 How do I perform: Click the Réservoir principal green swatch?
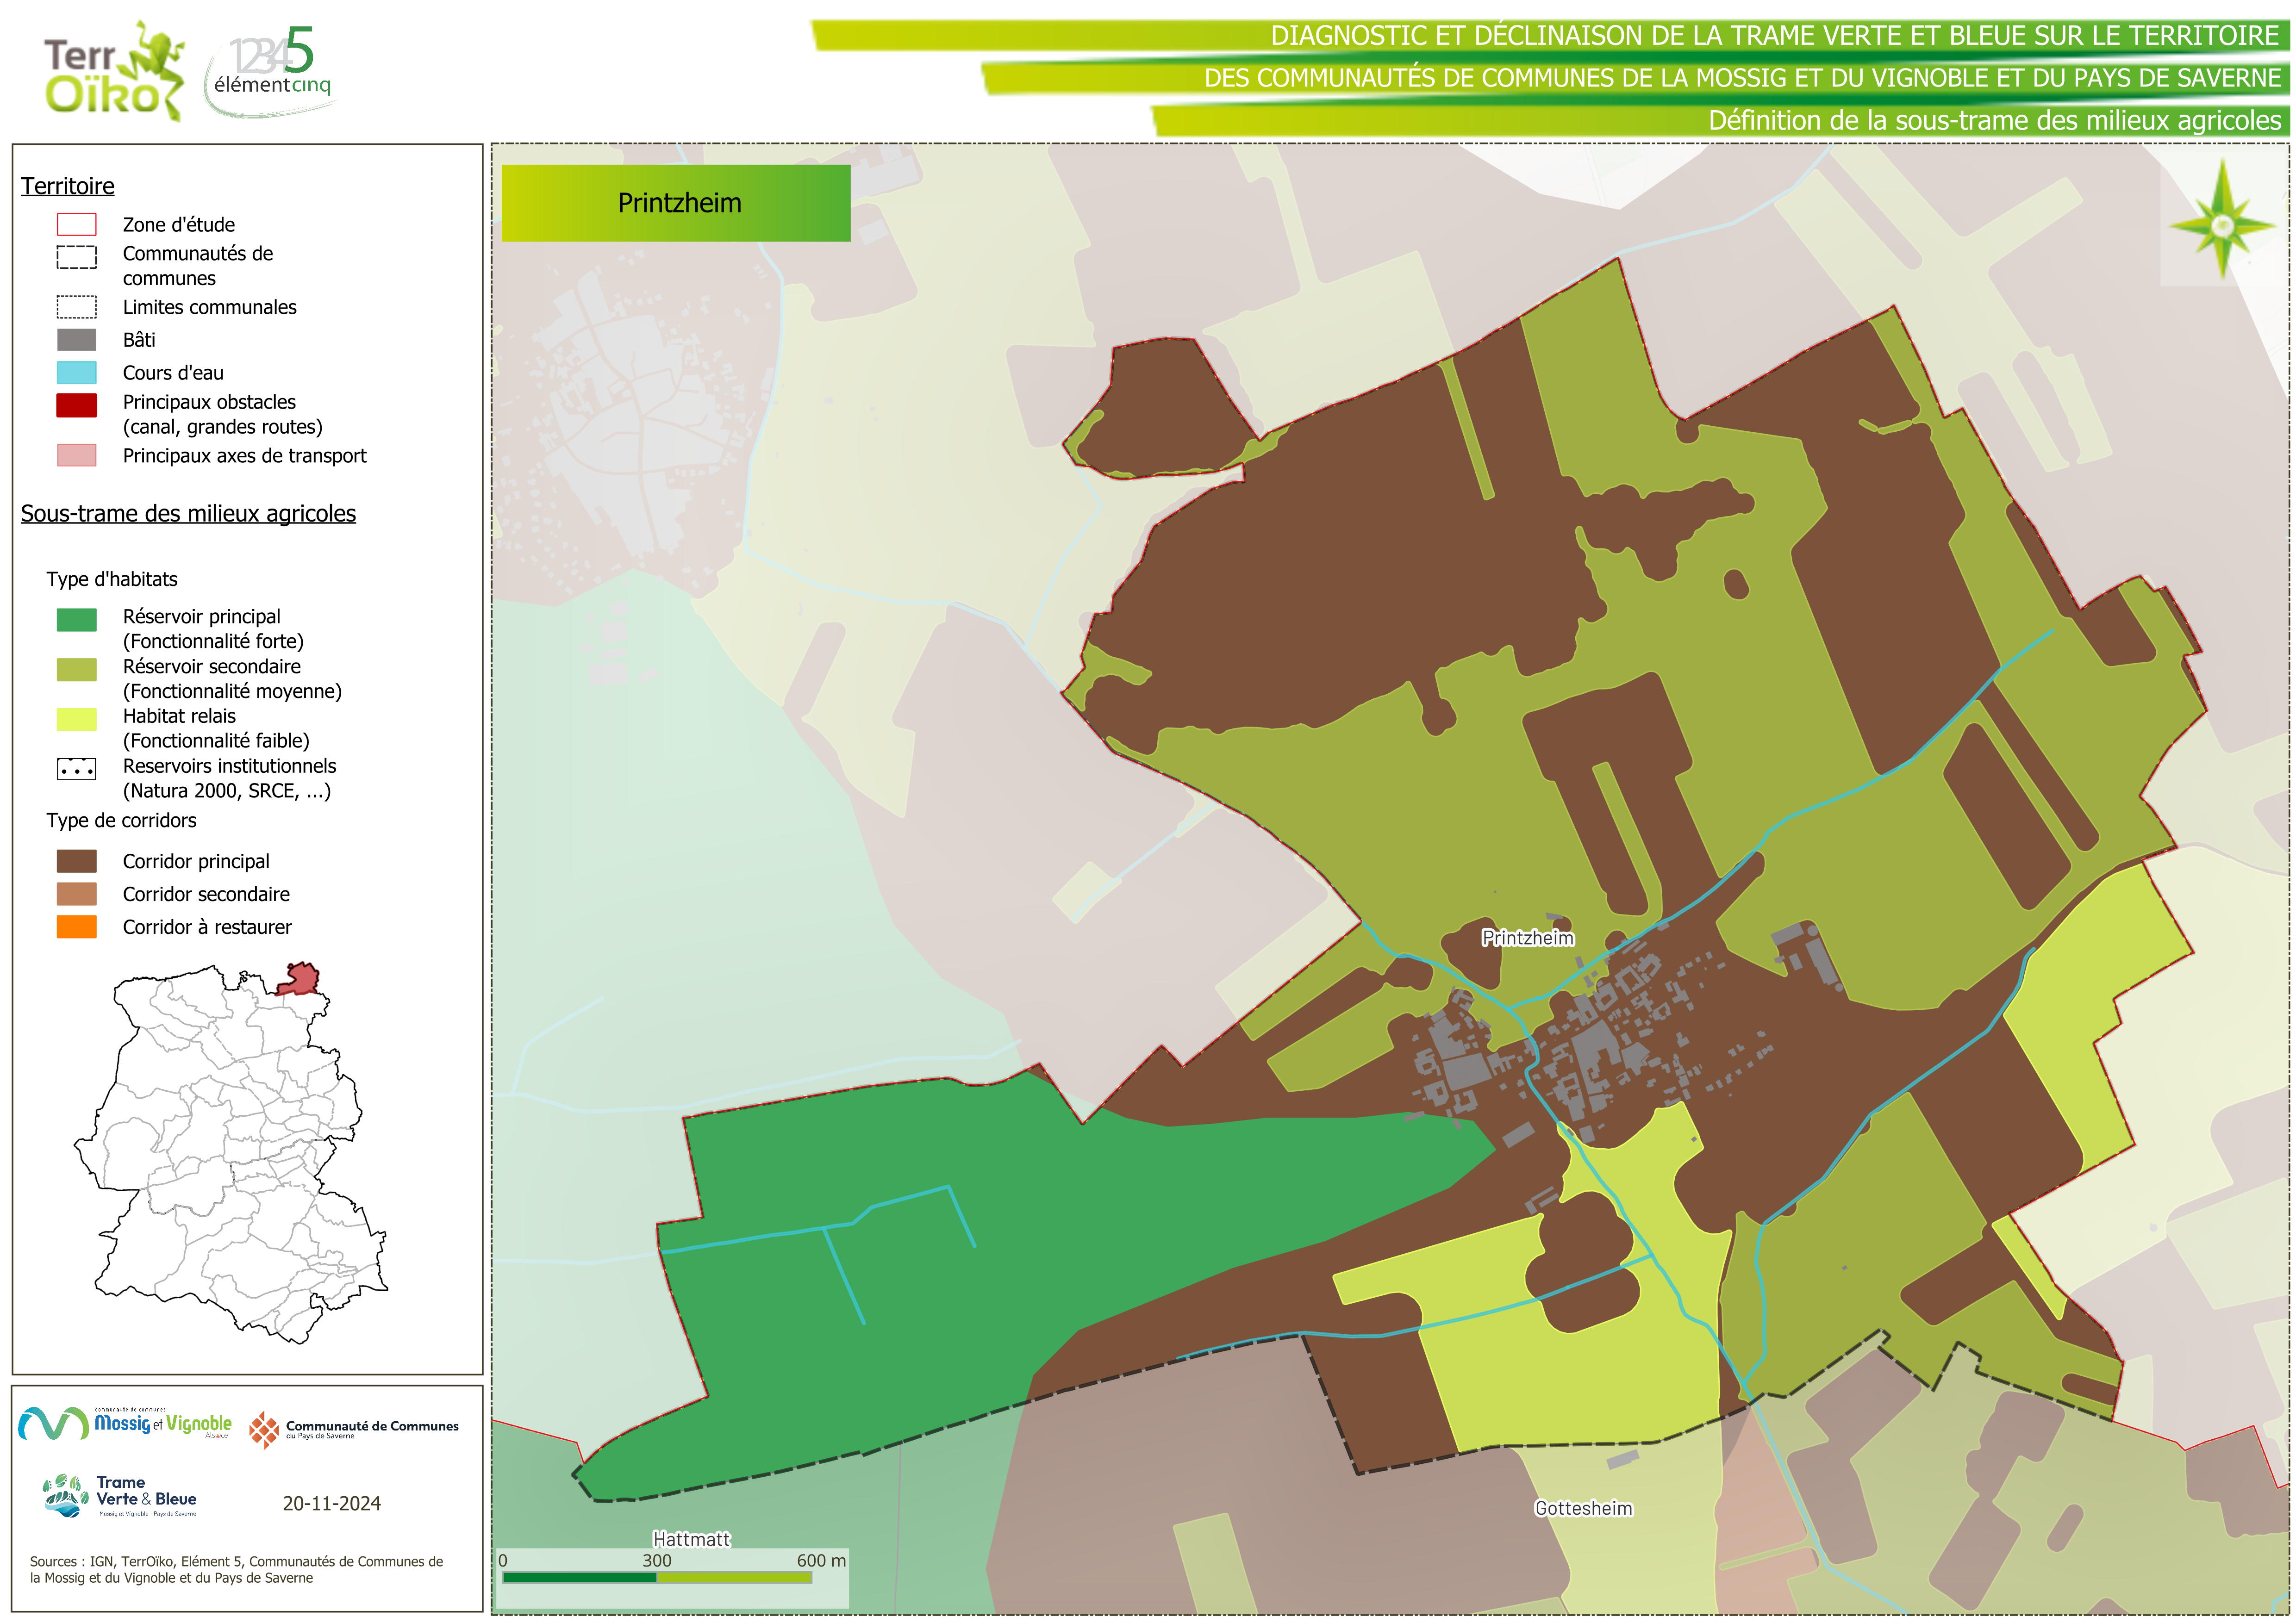[x=77, y=620]
